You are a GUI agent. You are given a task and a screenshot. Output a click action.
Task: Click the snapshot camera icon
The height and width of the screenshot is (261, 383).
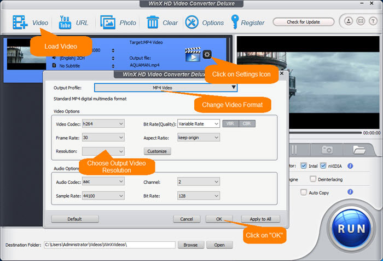tap(327, 149)
